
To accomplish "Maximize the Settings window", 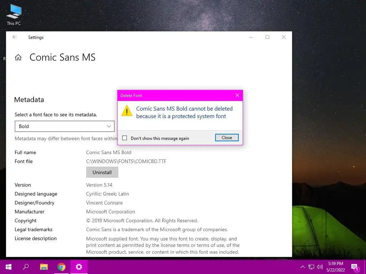I will (267, 37).
